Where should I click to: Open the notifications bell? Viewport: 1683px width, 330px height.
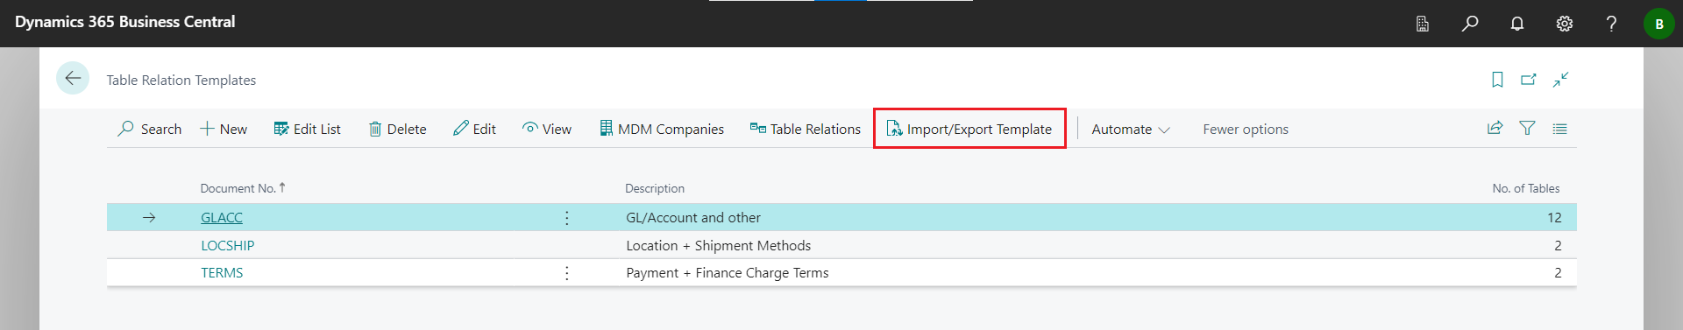1517,24
